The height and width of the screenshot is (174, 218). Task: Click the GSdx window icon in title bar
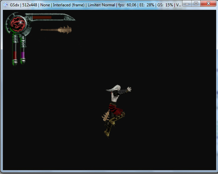[x=5, y=5]
